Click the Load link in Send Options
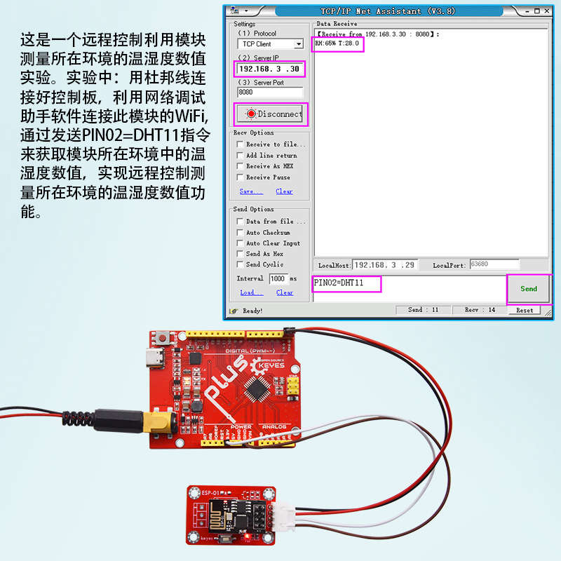 click(x=252, y=292)
